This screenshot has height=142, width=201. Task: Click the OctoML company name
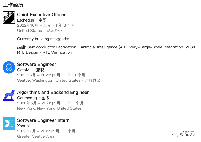click(24, 70)
